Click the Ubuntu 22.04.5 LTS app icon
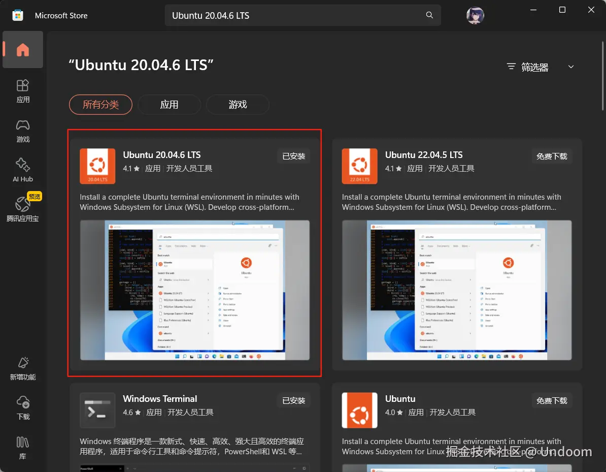606x472 pixels. 359,166
